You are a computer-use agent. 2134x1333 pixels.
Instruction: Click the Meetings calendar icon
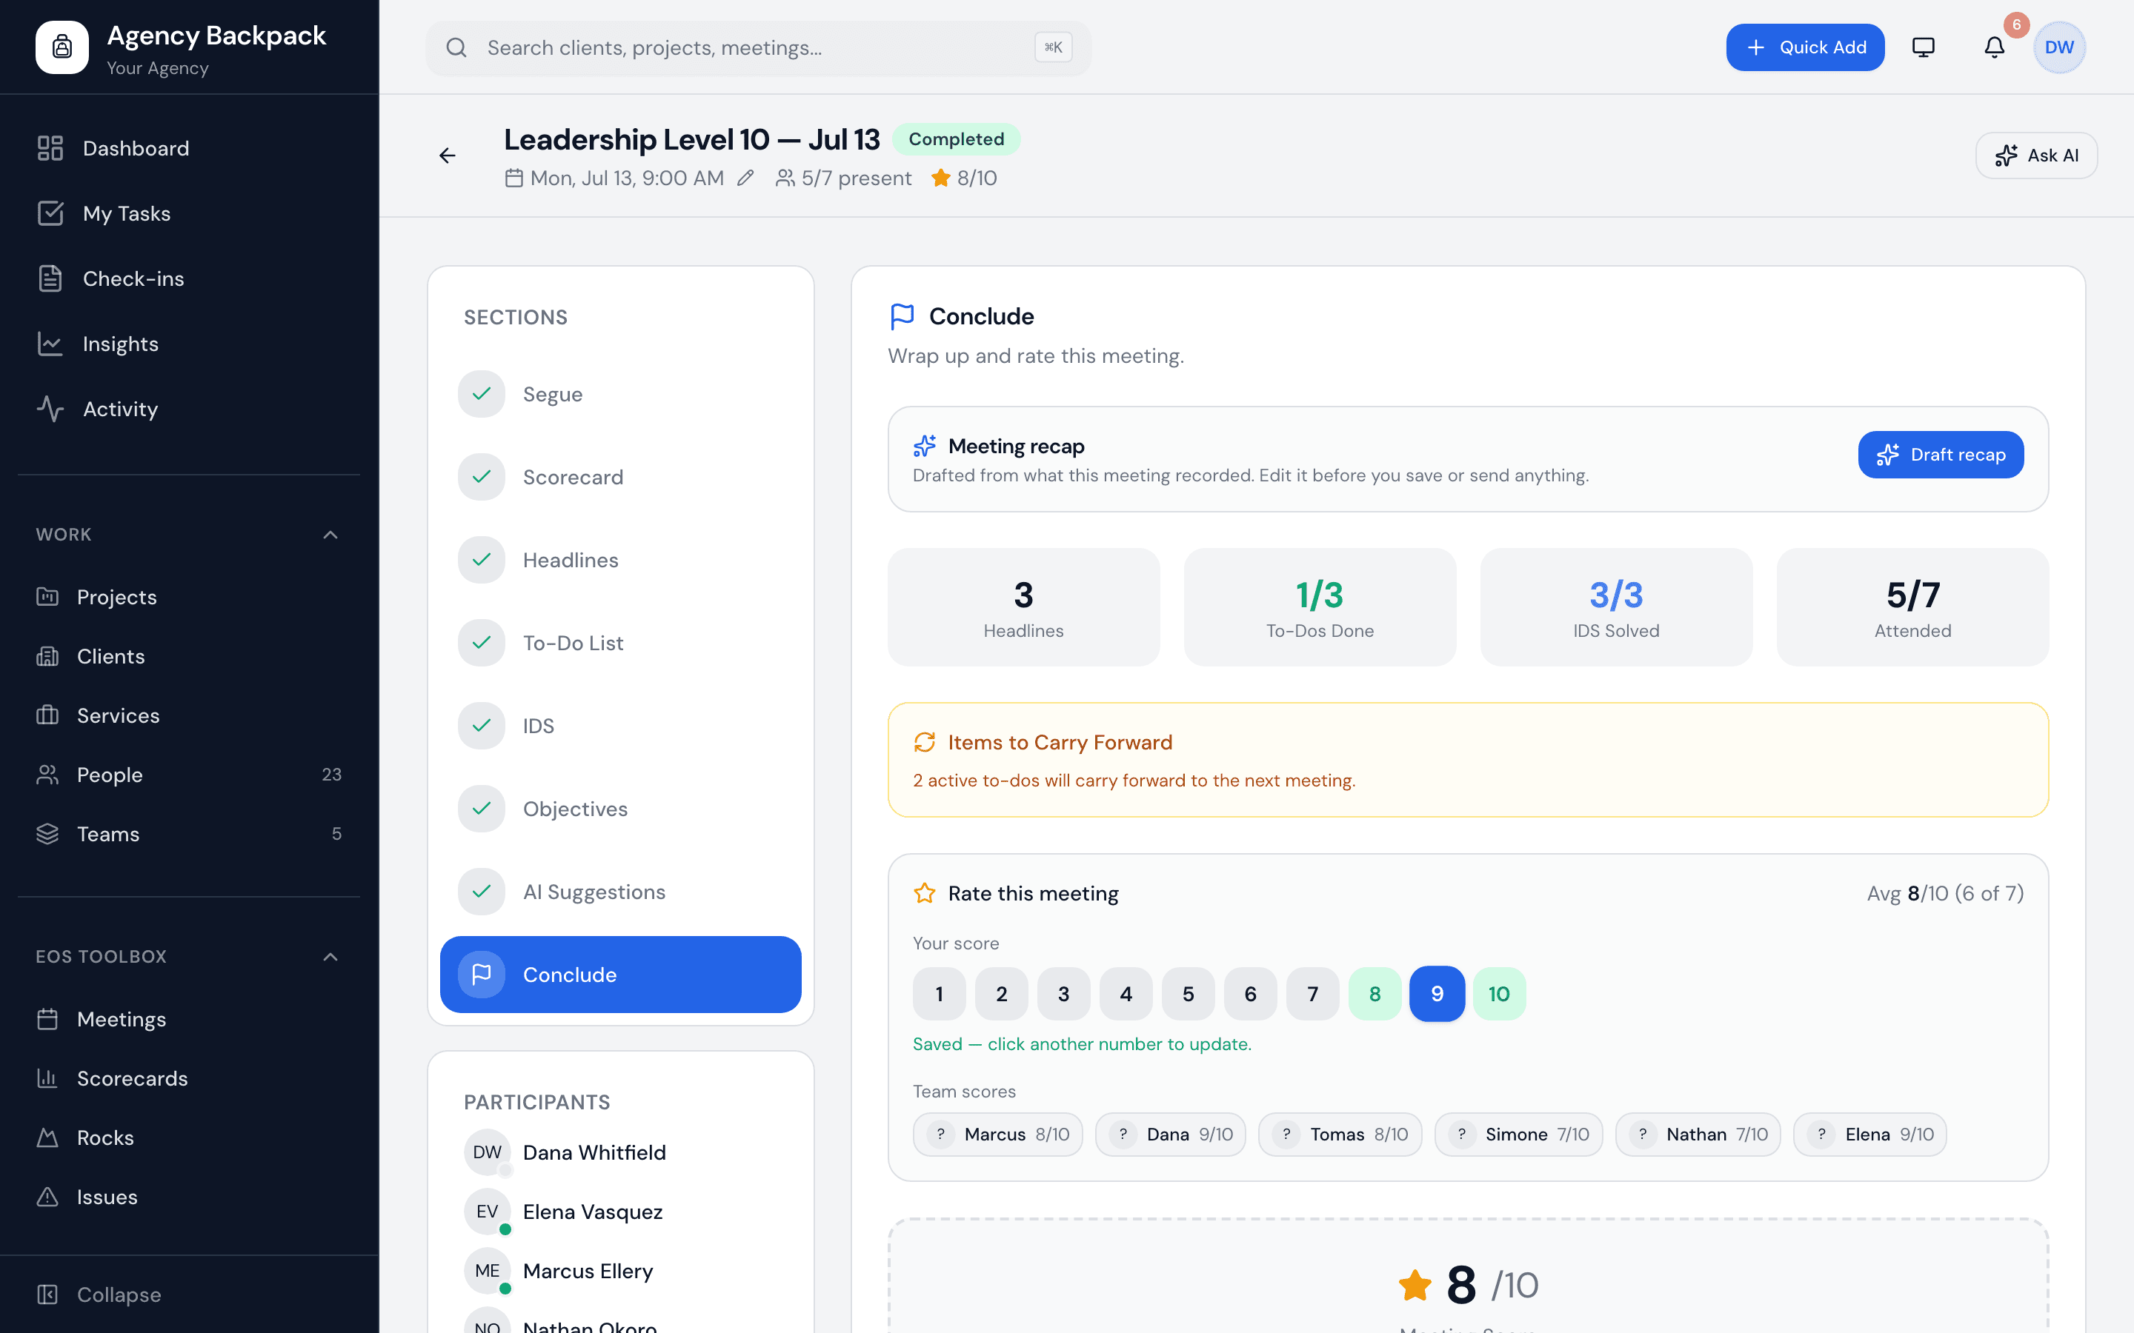47,1019
